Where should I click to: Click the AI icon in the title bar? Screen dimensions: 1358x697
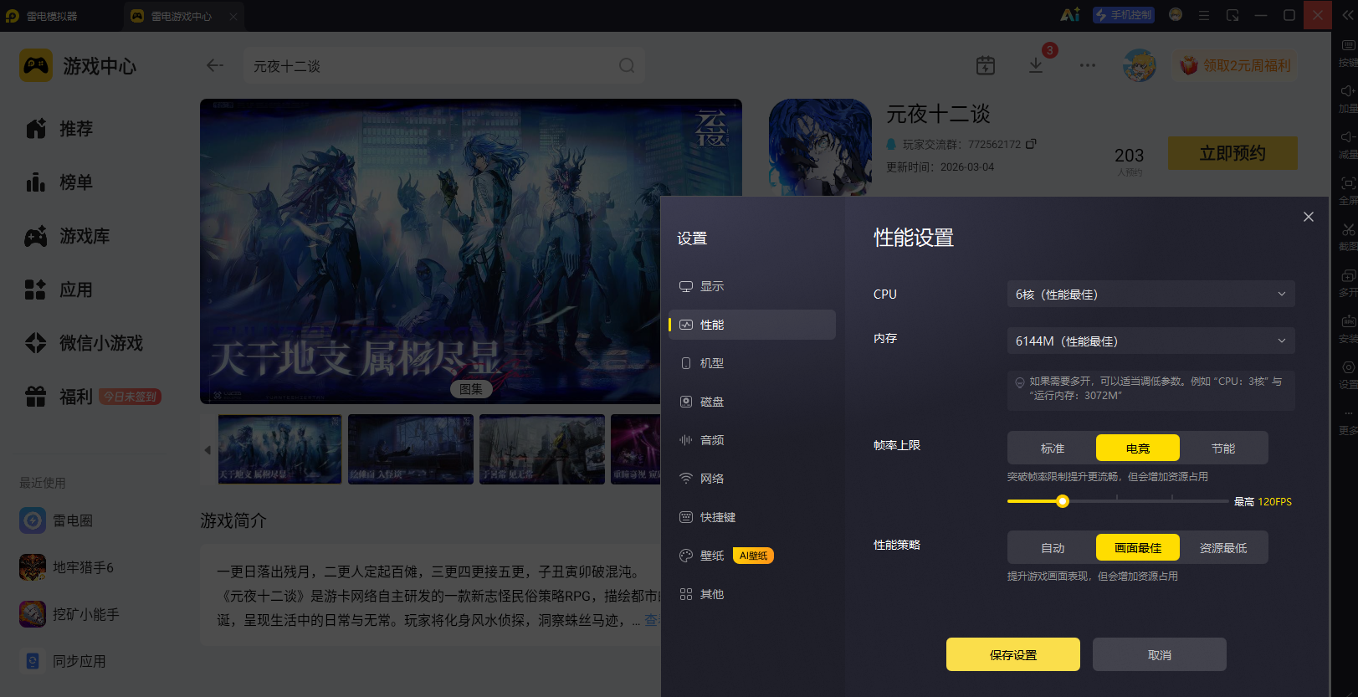(1070, 15)
